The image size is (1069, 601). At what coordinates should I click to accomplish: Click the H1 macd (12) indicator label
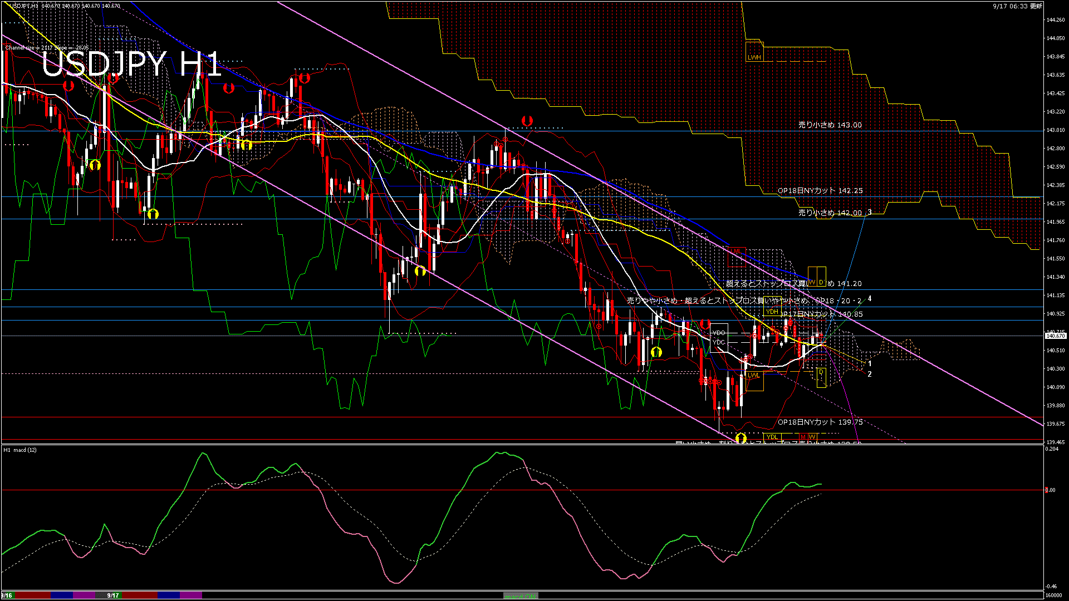coord(20,450)
